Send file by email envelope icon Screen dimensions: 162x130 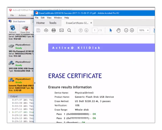pos(62,30)
